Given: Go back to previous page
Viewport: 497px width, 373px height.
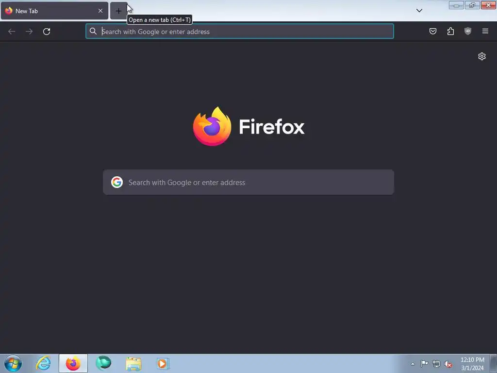Looking at the screenshot, I should (12, 32).
